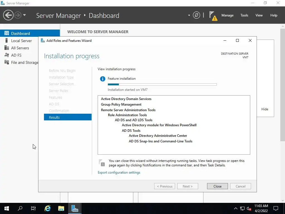This screenshot has height=214, width=285.
Task: Click the Server Manager taskbar icon
Action: click(75, 208)
